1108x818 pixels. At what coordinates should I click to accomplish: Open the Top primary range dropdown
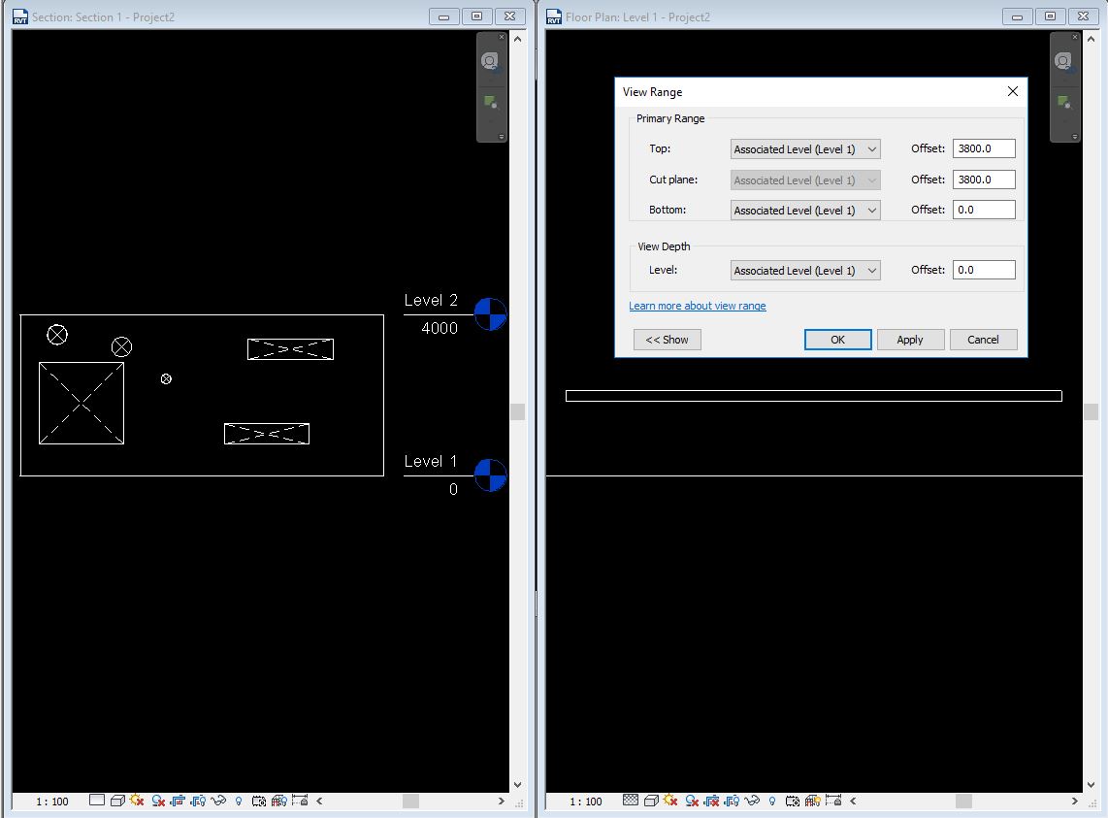pyautogui.click(x=804, y=148)
